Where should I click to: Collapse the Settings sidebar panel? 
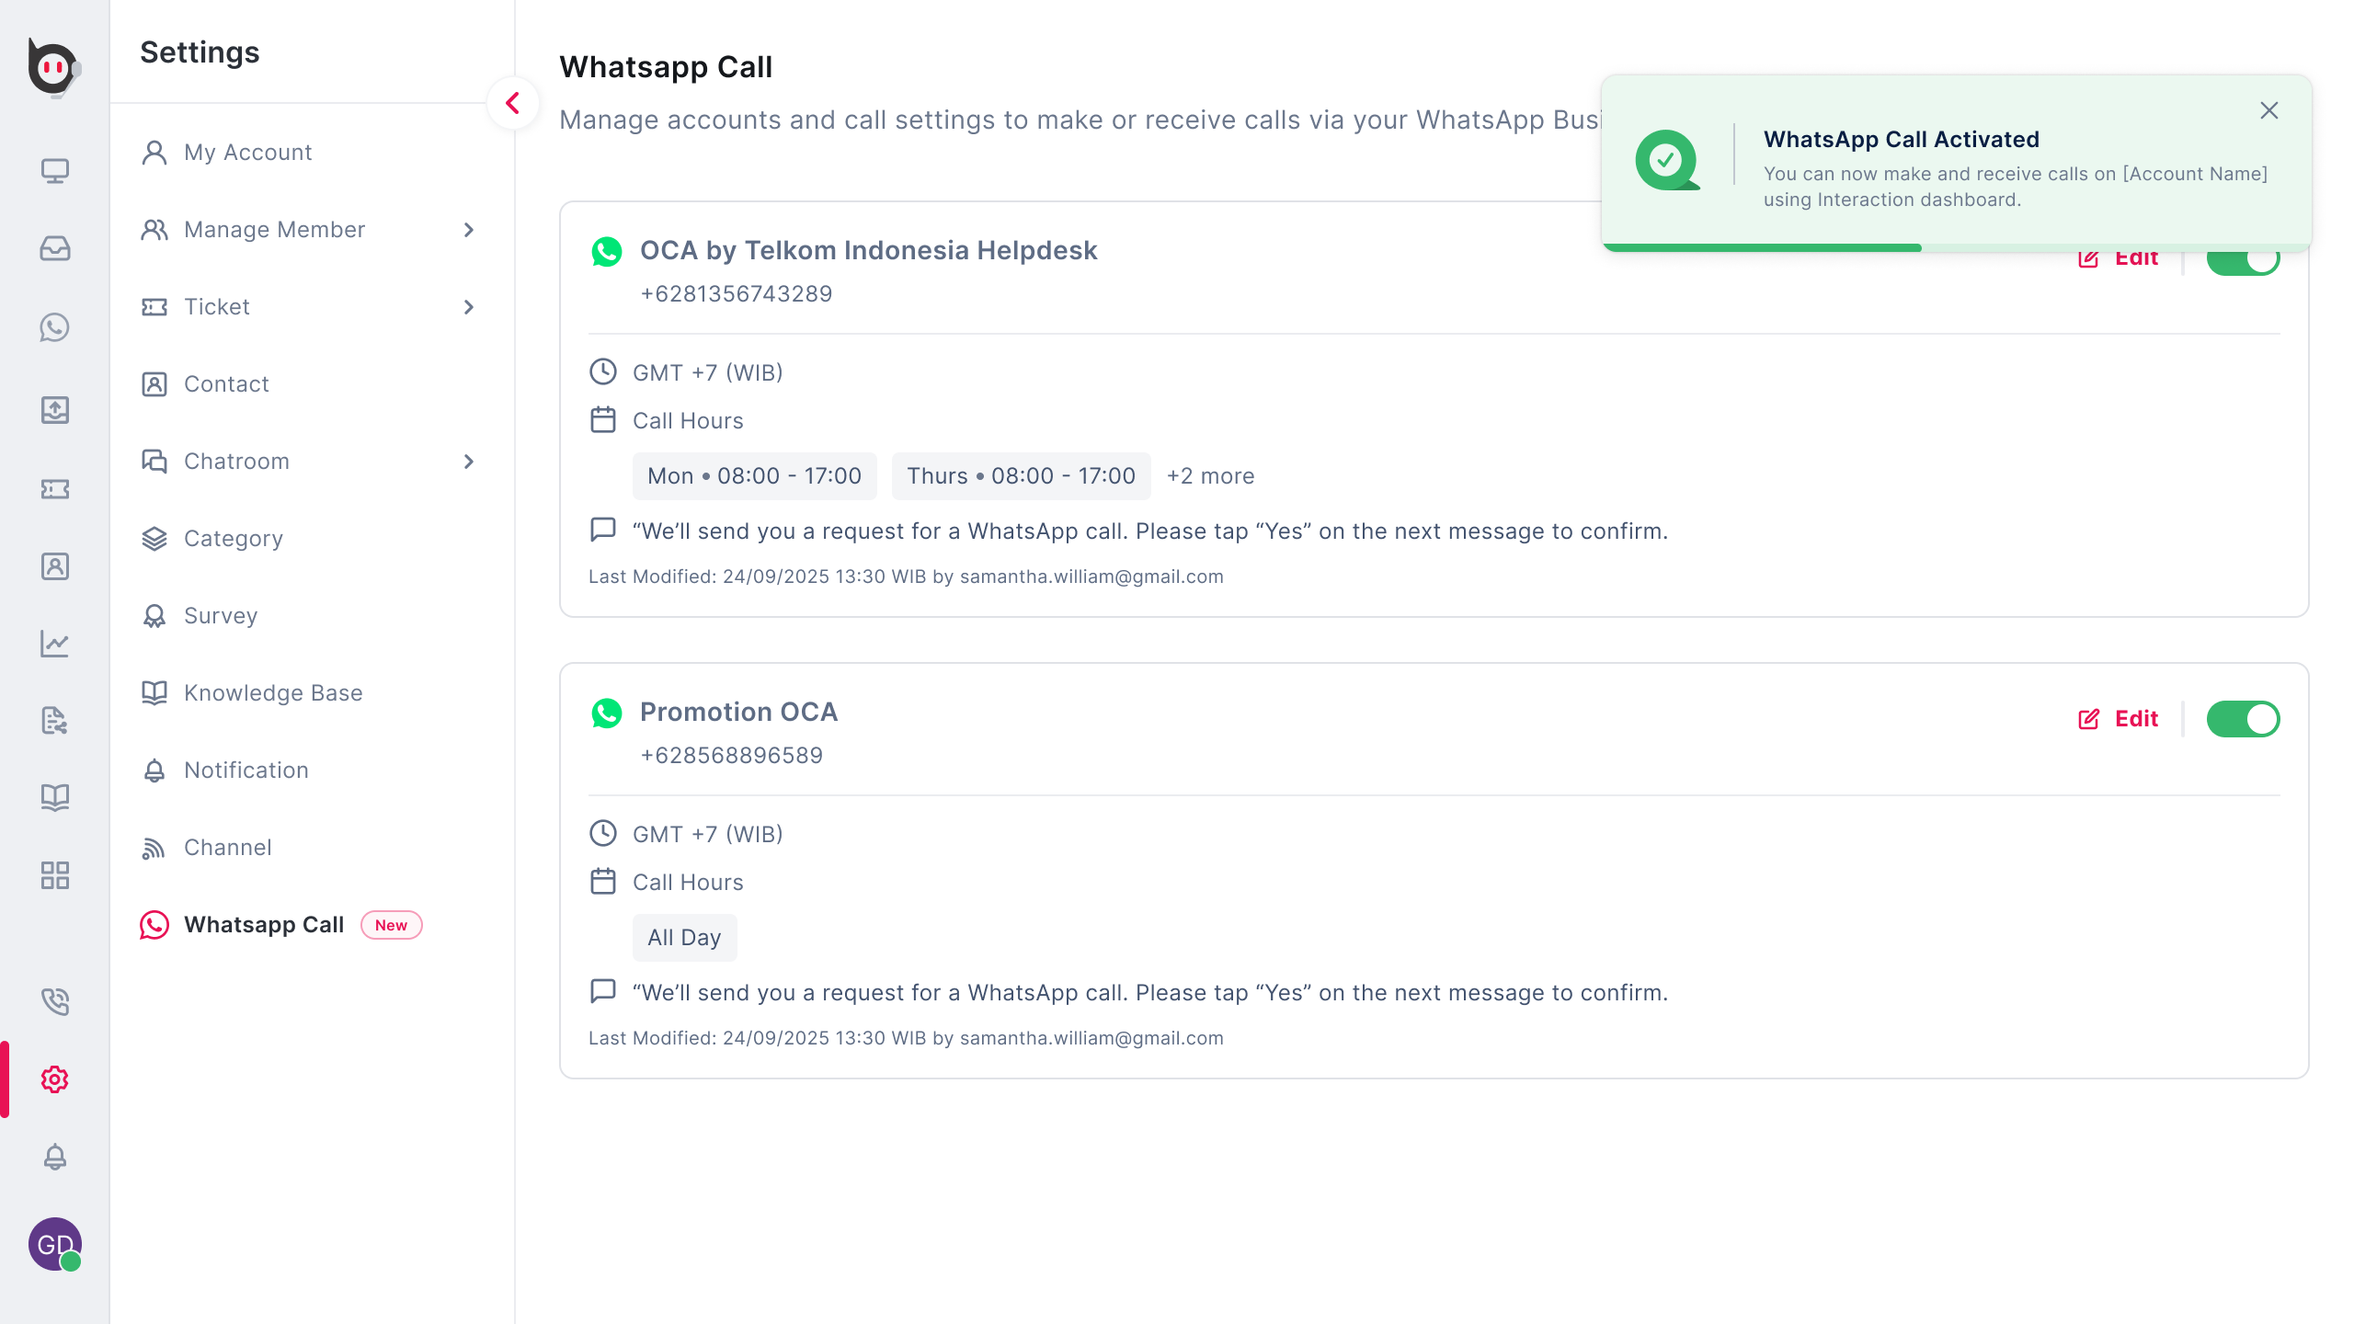click(x=513, y=103)
